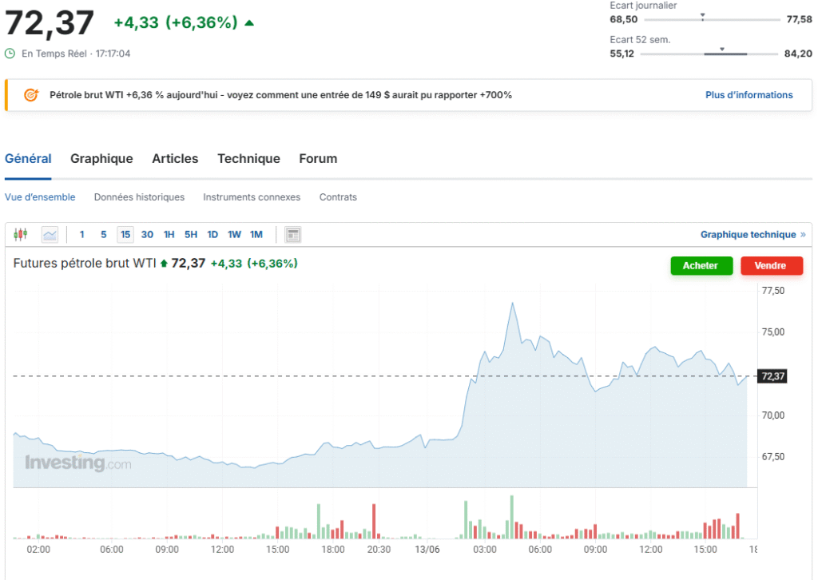Open Contrats sub-tab
The width and height of the screenshot is (818, 580).
(x=338, y=197)
